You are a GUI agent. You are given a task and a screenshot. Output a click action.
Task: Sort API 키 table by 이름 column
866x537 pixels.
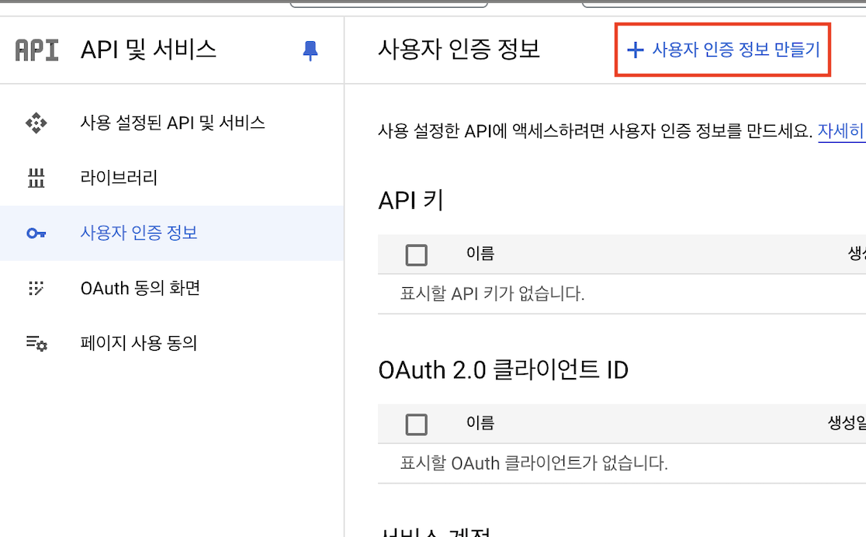coord(480,254)
